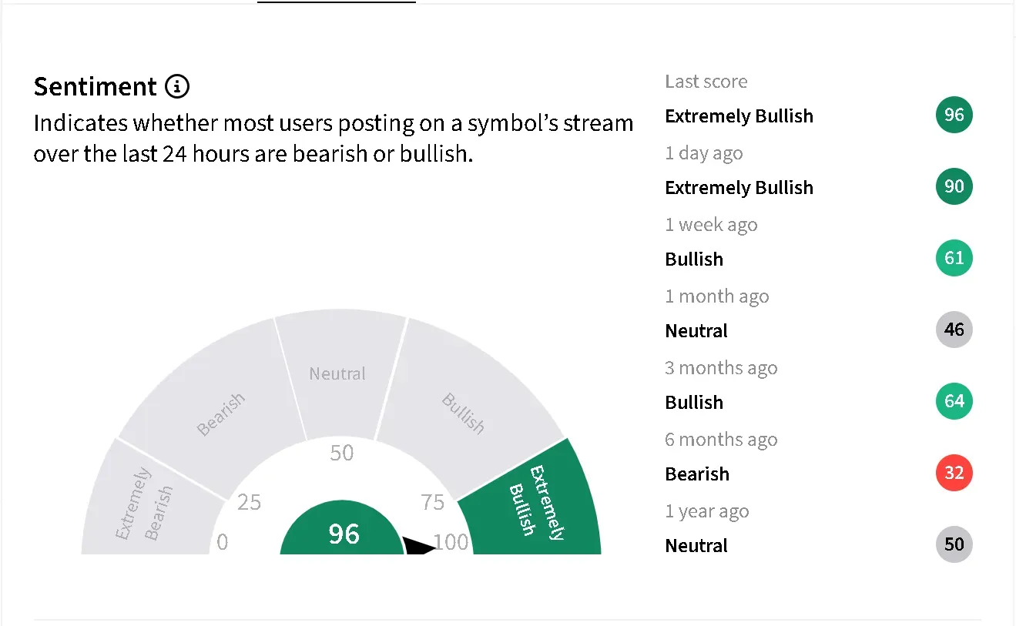Screen dimensions: 1016x626
Task: Click the black gauge needle pointer
Action: [x=417, y=546]
